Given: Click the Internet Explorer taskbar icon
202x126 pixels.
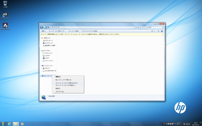Looking at the screenshot, I should pos(10,123).
